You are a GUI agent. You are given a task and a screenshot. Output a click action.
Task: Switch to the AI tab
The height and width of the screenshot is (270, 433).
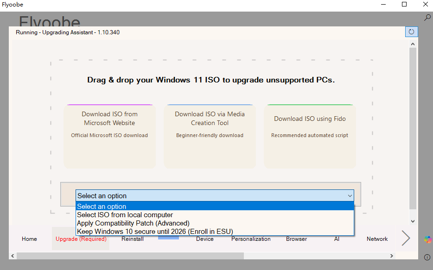click(337, 239)
